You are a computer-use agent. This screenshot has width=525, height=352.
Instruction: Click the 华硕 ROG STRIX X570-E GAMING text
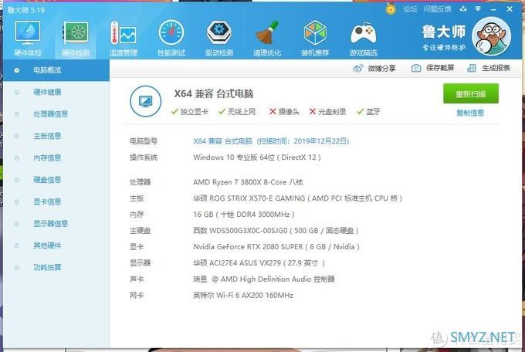(297, 198)
